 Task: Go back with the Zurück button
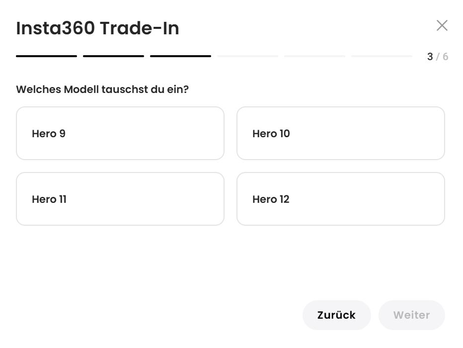(336, 315)
